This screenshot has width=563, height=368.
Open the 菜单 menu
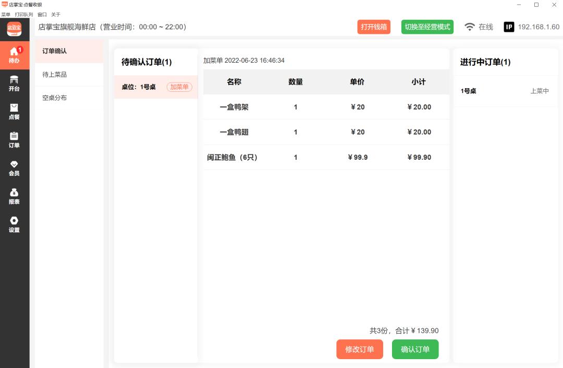point(5,15)
